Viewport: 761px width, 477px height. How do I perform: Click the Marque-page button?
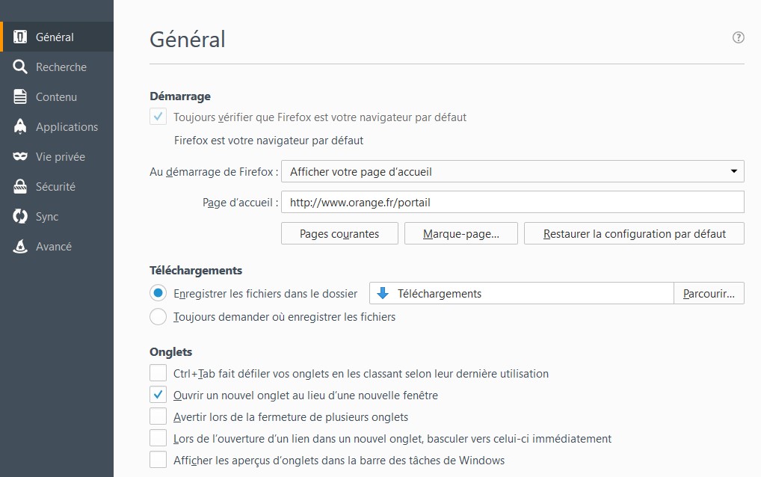pos(460,233)
